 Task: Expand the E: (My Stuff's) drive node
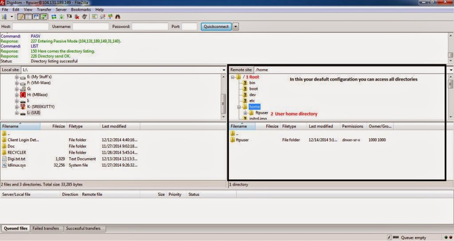click(17, 77)
